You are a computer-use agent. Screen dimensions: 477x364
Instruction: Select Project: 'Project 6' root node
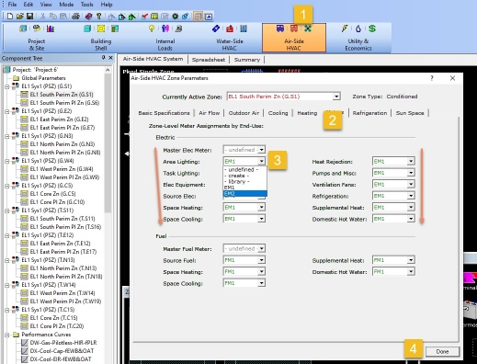click(x=35, y=70)
